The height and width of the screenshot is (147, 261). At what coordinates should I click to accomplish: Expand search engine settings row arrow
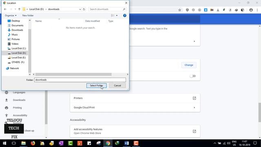194,41
